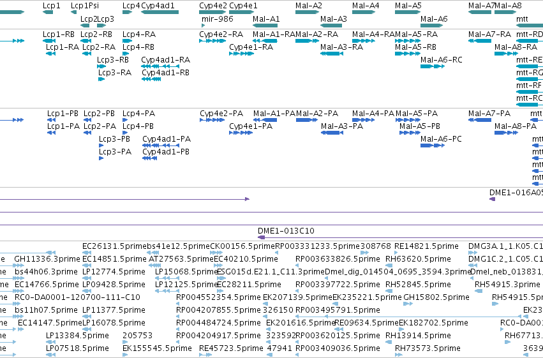Image resolution: width=543 pixels, height=358 pixels.
Task: Select EST RP004207855.5prime label
Action: pyautogui.click(x=218, y=310)
